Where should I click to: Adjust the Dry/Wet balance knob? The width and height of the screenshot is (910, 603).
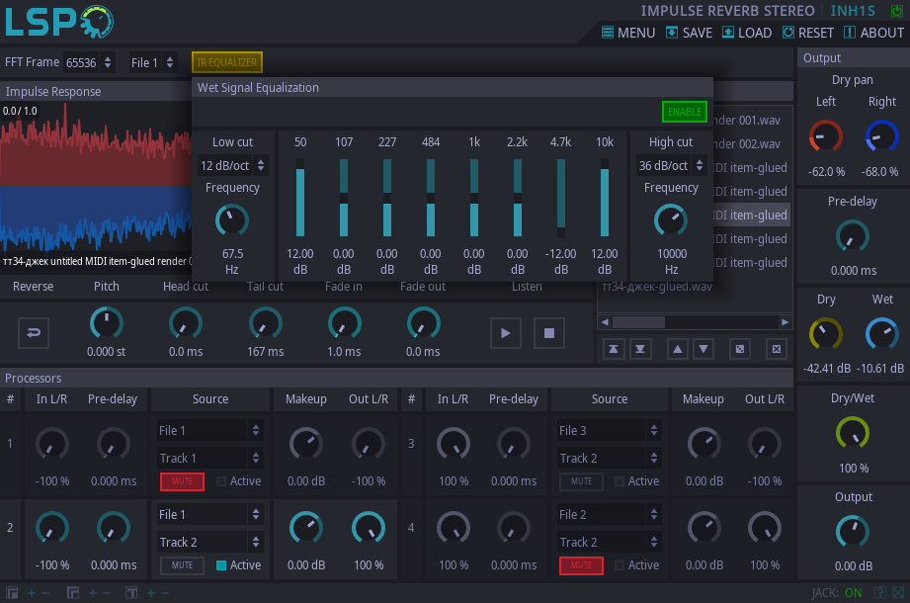[x=853, y=433]
